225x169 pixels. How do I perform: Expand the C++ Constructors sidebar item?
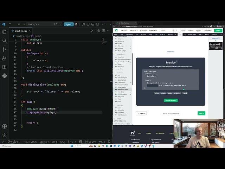131,83
